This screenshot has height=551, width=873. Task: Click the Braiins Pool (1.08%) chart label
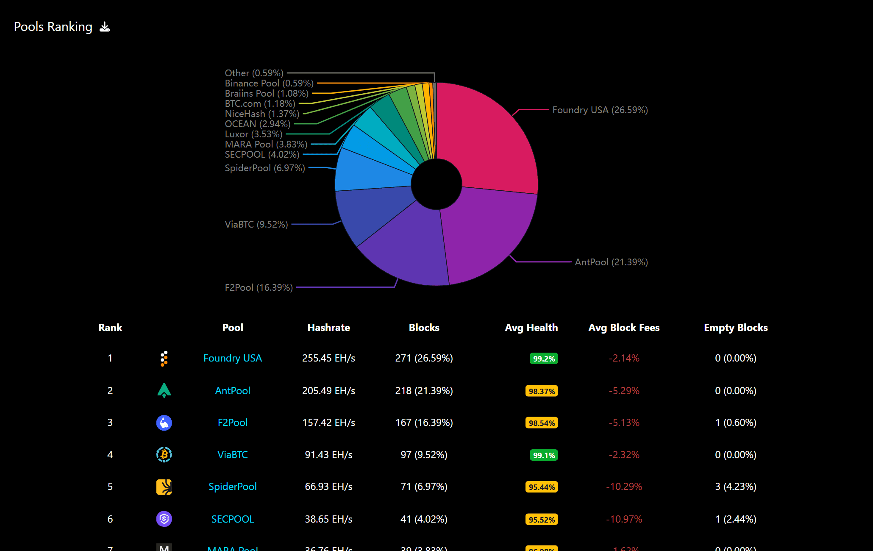pyautogui.click(x=267, y=94)
